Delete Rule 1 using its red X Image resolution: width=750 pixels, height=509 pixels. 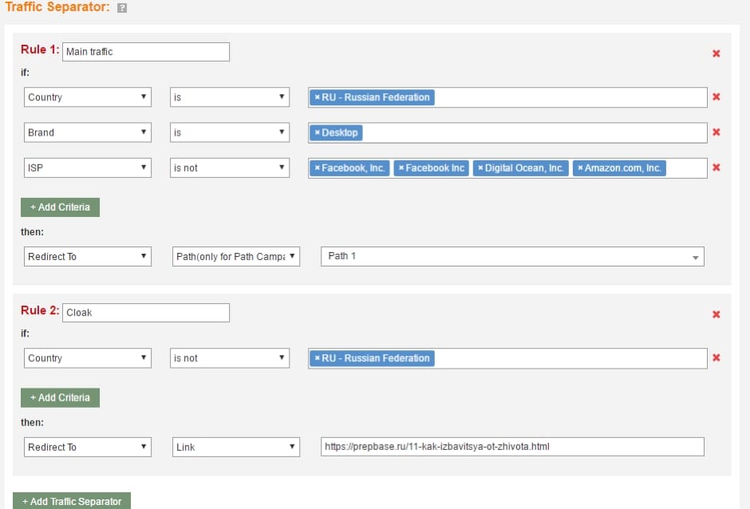point(716,53)
